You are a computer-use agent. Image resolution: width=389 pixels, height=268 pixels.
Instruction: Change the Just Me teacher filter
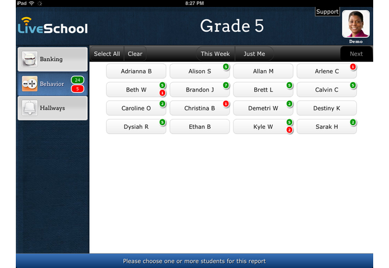254,54
